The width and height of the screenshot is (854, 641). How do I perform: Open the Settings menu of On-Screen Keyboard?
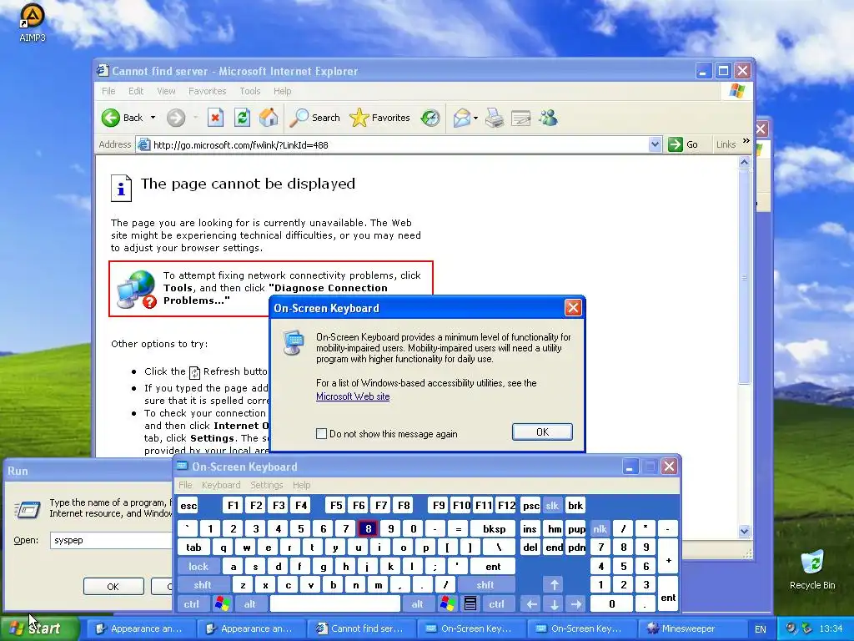coord(266,485)
